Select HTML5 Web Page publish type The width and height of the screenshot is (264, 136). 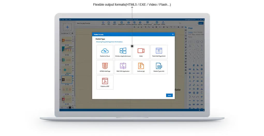point(105,67)
